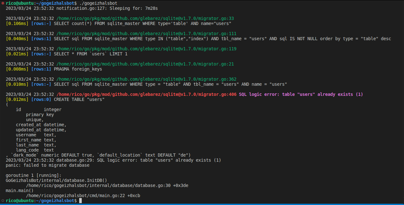Click the 'PRAGMA foreign_keys' statement
Screen dimensions: 404x205
78,69
